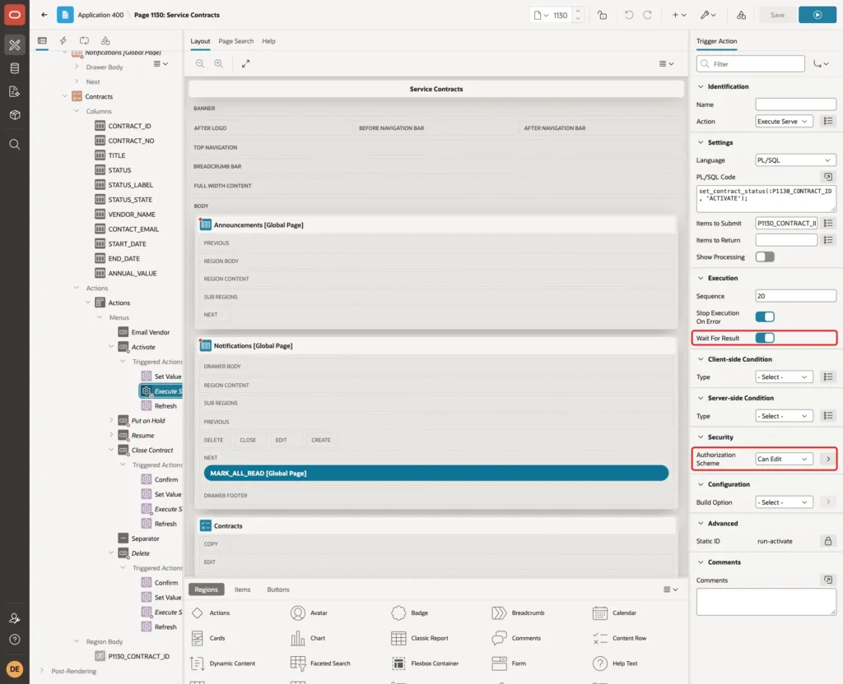Select the Classic Report region type
Viewport: 843px width, 684px height.
pyautogui.click(x=420, y=638)
